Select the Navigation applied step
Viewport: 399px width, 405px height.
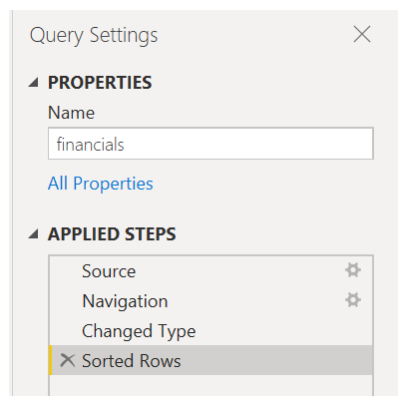(210, 300)
